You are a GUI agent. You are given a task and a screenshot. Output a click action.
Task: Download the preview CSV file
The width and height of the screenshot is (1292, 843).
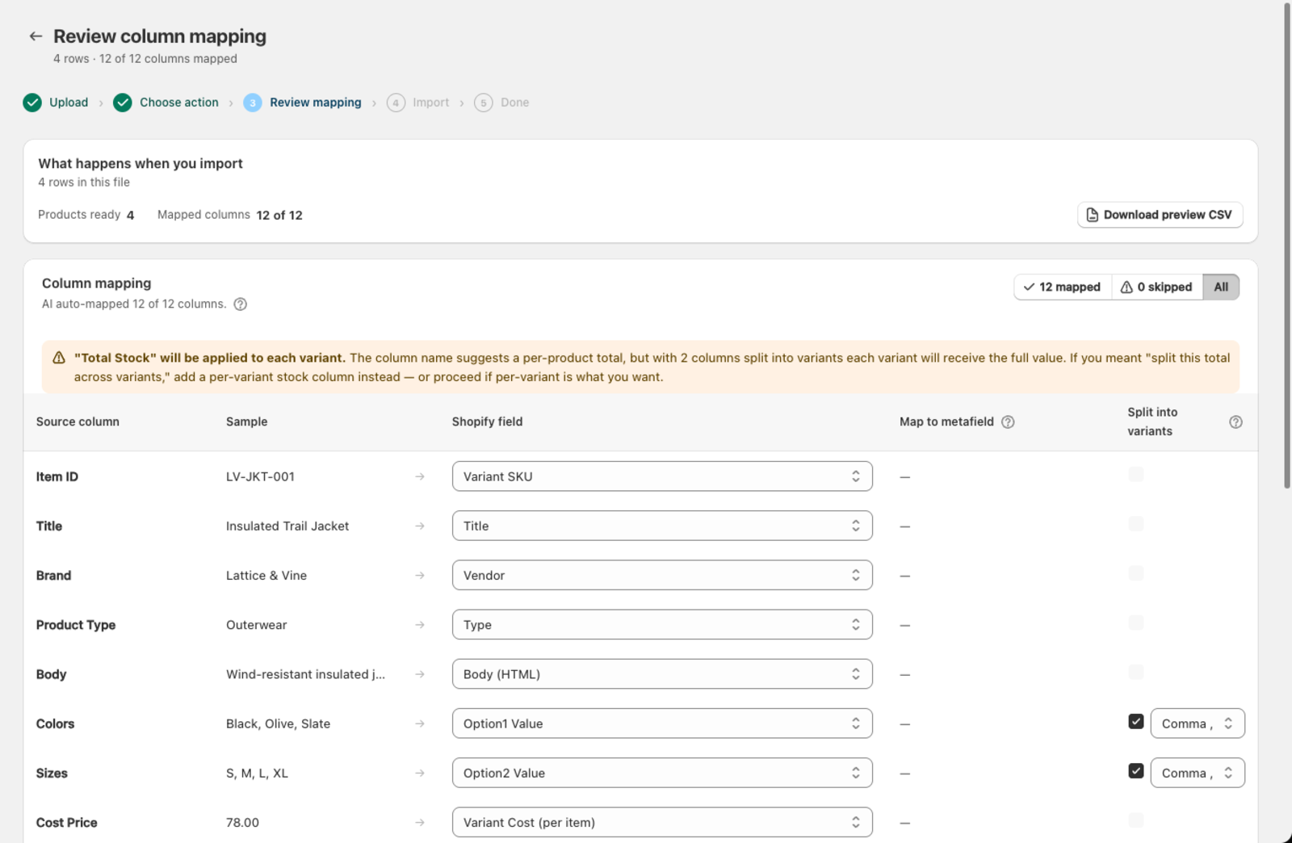(1160, 215)
